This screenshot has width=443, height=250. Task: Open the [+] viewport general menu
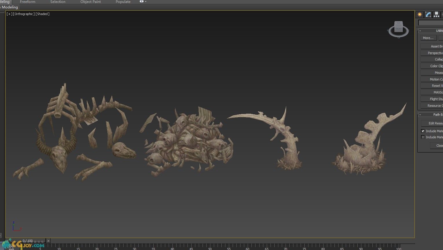(10, 14)
